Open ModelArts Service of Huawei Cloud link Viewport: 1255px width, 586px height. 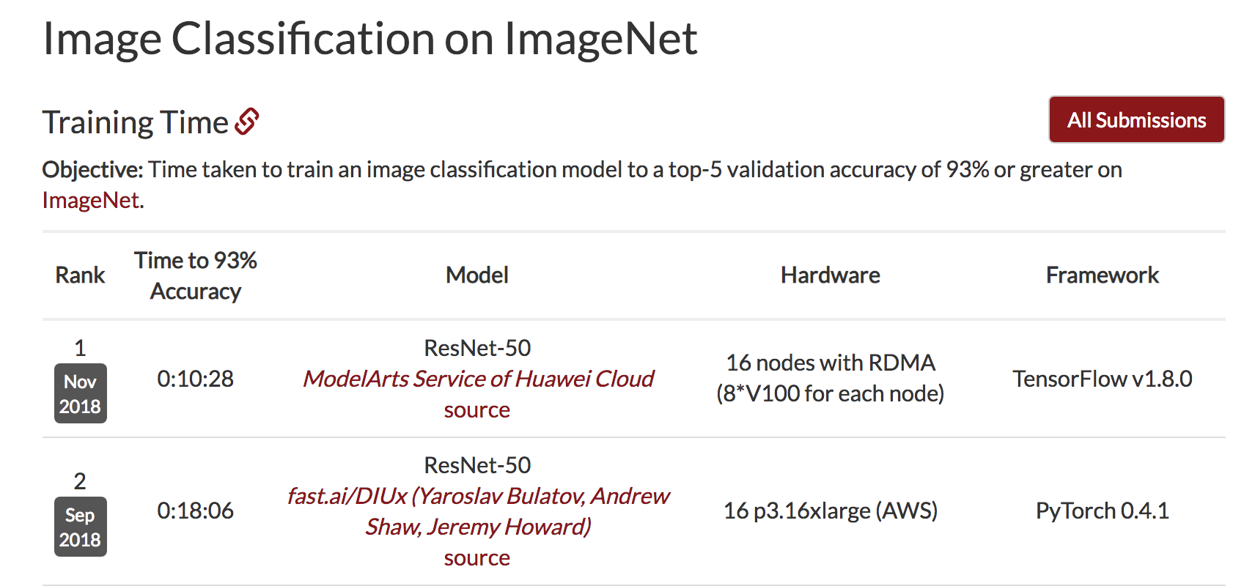tap(478, 379)
